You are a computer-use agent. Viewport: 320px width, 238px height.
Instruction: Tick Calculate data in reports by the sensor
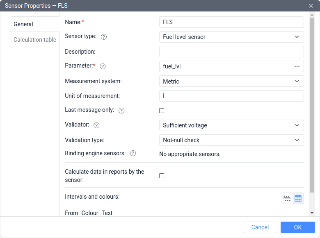[162, 176]
